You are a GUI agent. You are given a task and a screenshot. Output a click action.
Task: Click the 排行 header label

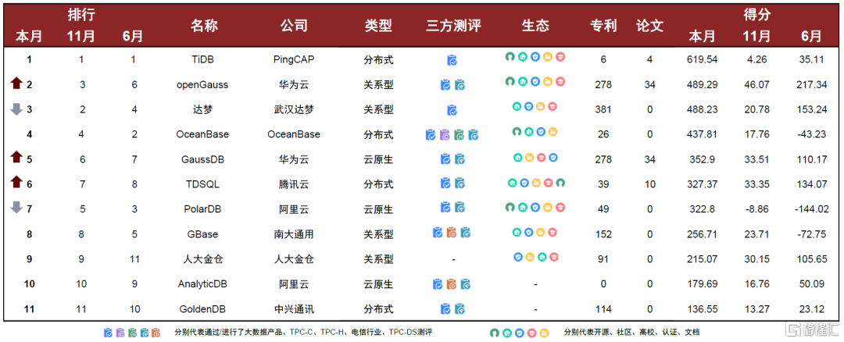[81, 15]
